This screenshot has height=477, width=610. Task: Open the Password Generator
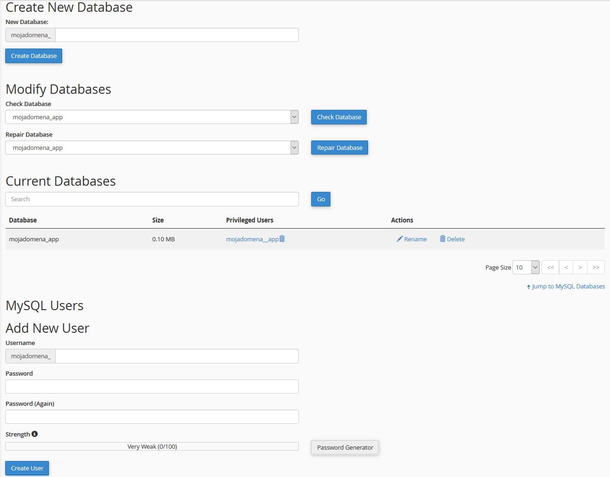345,447
